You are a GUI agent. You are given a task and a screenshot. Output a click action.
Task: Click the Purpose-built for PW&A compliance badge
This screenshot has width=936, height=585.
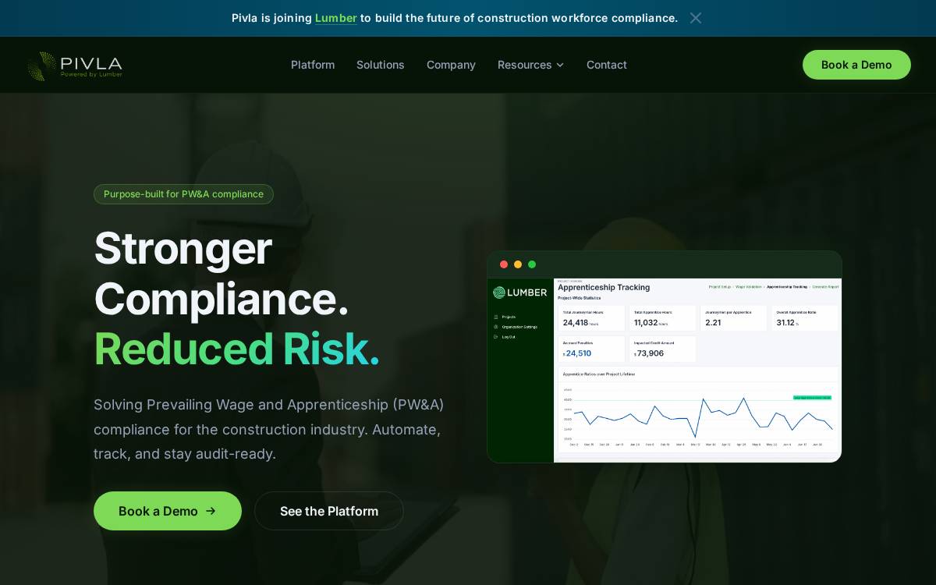183,194
